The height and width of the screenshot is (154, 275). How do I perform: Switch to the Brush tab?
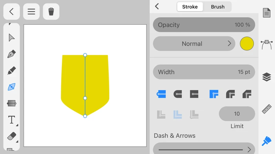pyautogui.click(x=218, y=7)
